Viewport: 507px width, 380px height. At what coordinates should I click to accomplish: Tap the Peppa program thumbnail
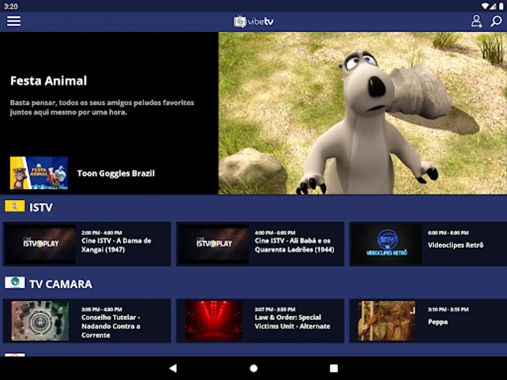387,321
